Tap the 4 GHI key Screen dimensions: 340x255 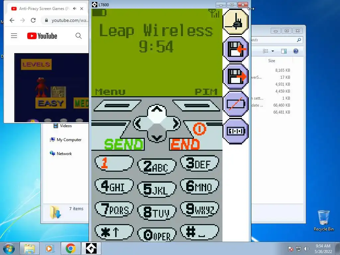(114, 186)
